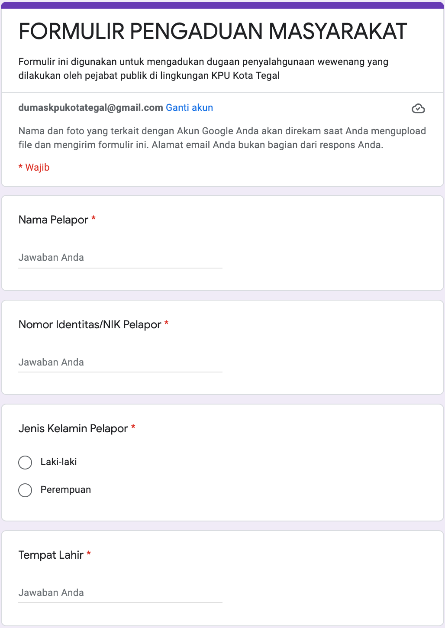This screenshot has height=628, width=445.
Task: Click the form description about KPU Kota Tegal
Action: pyautogui.click(x=203, y=68)
